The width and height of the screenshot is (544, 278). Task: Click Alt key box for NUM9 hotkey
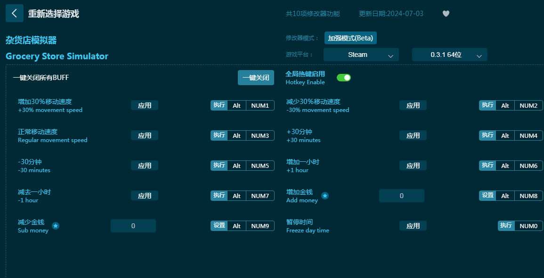coord(236,226)
